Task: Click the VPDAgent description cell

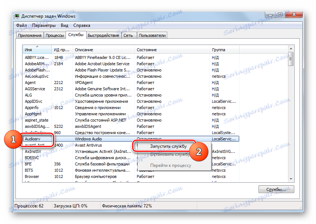Action: 84,83
